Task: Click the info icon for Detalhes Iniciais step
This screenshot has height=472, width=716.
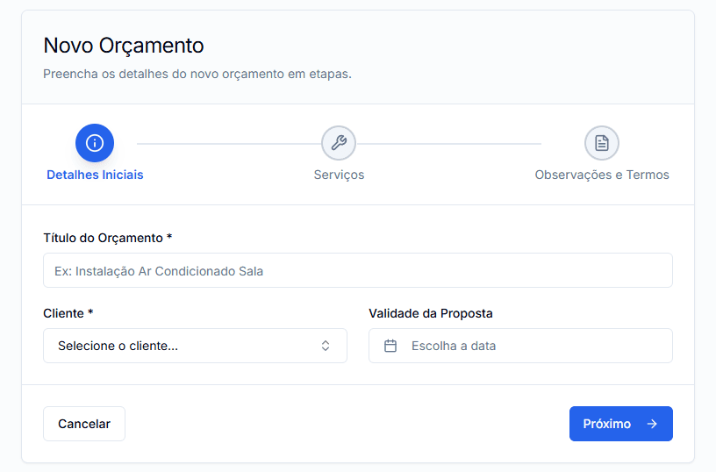Action: (95, 143)
